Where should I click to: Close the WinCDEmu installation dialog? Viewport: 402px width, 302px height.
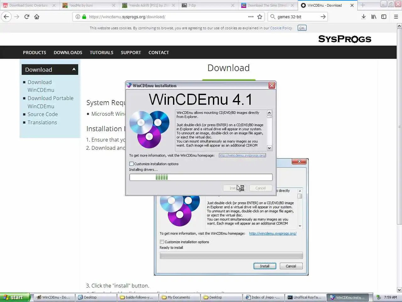tap(272, 85)
